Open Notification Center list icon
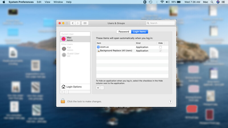This screenshot has height=128, width=228. pos(223,2)
